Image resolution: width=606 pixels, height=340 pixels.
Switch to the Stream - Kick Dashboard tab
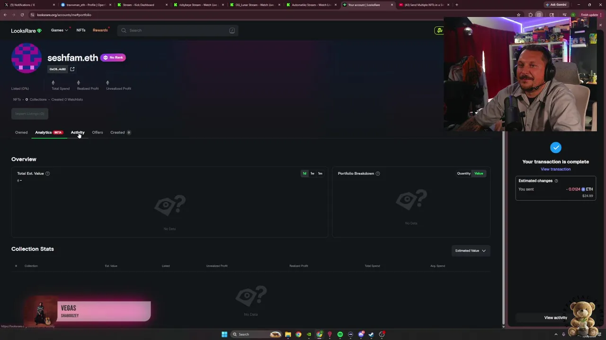pos(142,5)
